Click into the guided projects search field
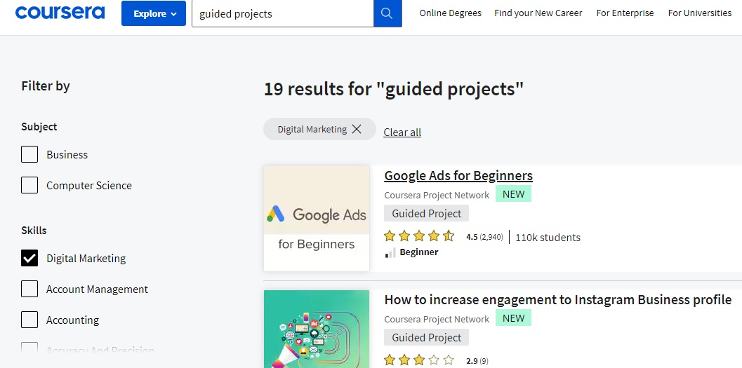This screenshot has height=368, width=742. coord(282,14)
